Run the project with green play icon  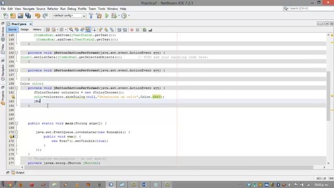click(106, 16)
